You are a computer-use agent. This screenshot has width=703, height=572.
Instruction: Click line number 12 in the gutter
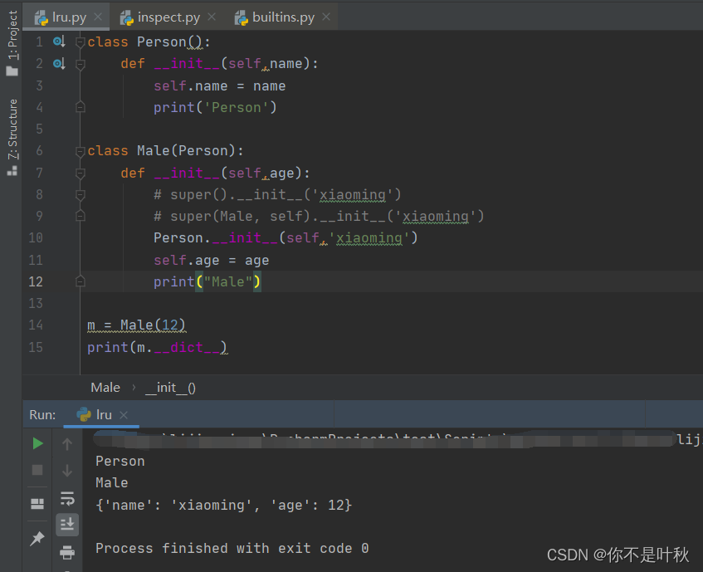click(x=36, y=281)
